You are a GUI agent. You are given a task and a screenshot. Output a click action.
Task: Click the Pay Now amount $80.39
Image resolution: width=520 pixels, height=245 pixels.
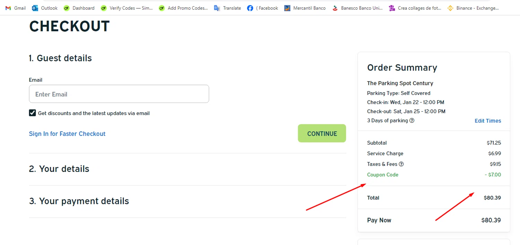coord(491,220)
